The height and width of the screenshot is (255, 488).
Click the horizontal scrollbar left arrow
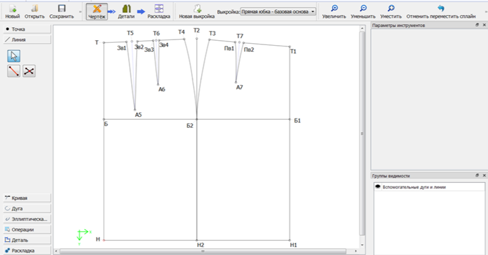[56, 251]
